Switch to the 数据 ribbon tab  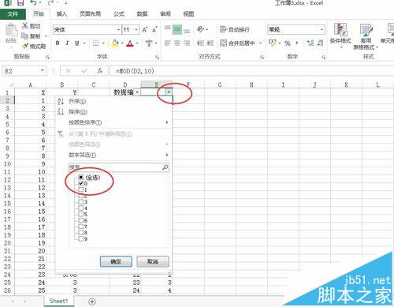pos(142,14)
